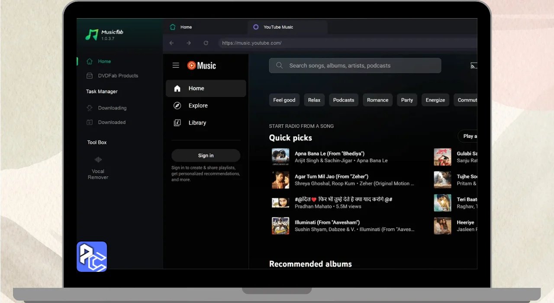This screenshot has width=554, height=303.
Task: Click the page reload icon
Action: pyautogui.click(x=206, y=43)
